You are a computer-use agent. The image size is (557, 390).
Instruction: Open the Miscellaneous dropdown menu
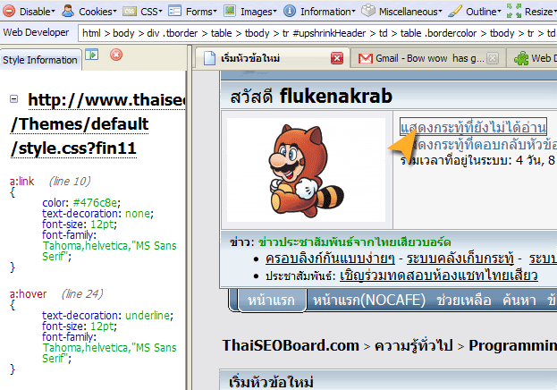click(410, 12)
